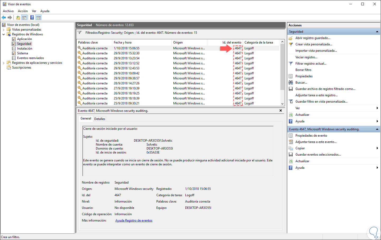Image resolution: width=381 pixels, height=240 pixels.
Task: Select the event dated 26/9/2018 18:19:25
Action: pyautogui.click(x=178, y=93)
